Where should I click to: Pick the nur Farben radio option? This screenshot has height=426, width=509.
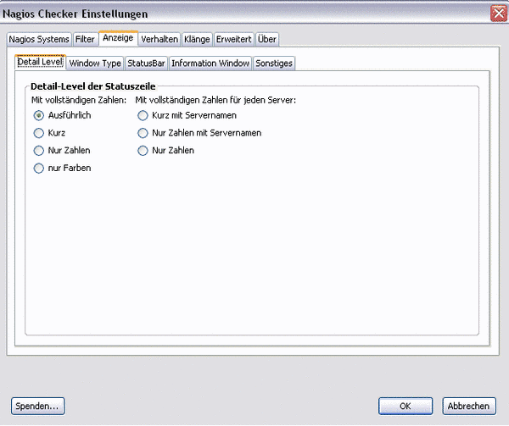tap(38, 169)
